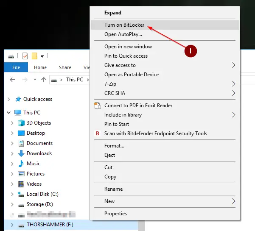The width and height of the screenshot is (255, 231).
Task: Click the drive icon in the title bar
Action: click(11, 56)
